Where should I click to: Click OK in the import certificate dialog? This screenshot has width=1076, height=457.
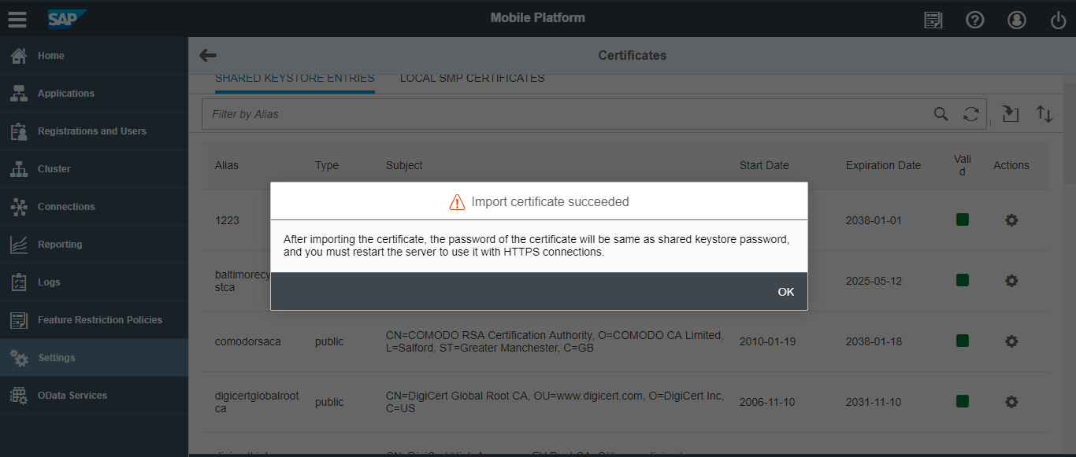click(x=785, y=292)
